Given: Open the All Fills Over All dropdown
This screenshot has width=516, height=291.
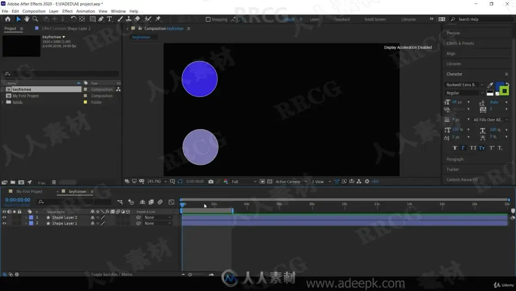Looking at the screenshot, I should point(491,120).
